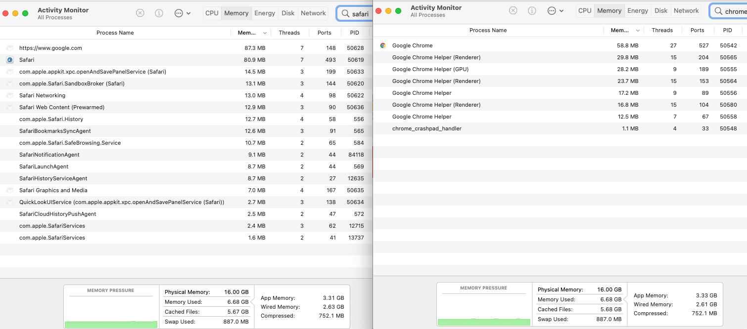Click the search magnifier in the chrome field
Screen dimensions: 747x329
718,11
